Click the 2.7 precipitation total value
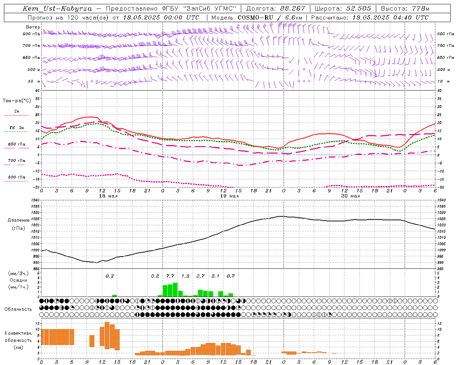Viewport: 456px width, 365px height. [201, 276]
